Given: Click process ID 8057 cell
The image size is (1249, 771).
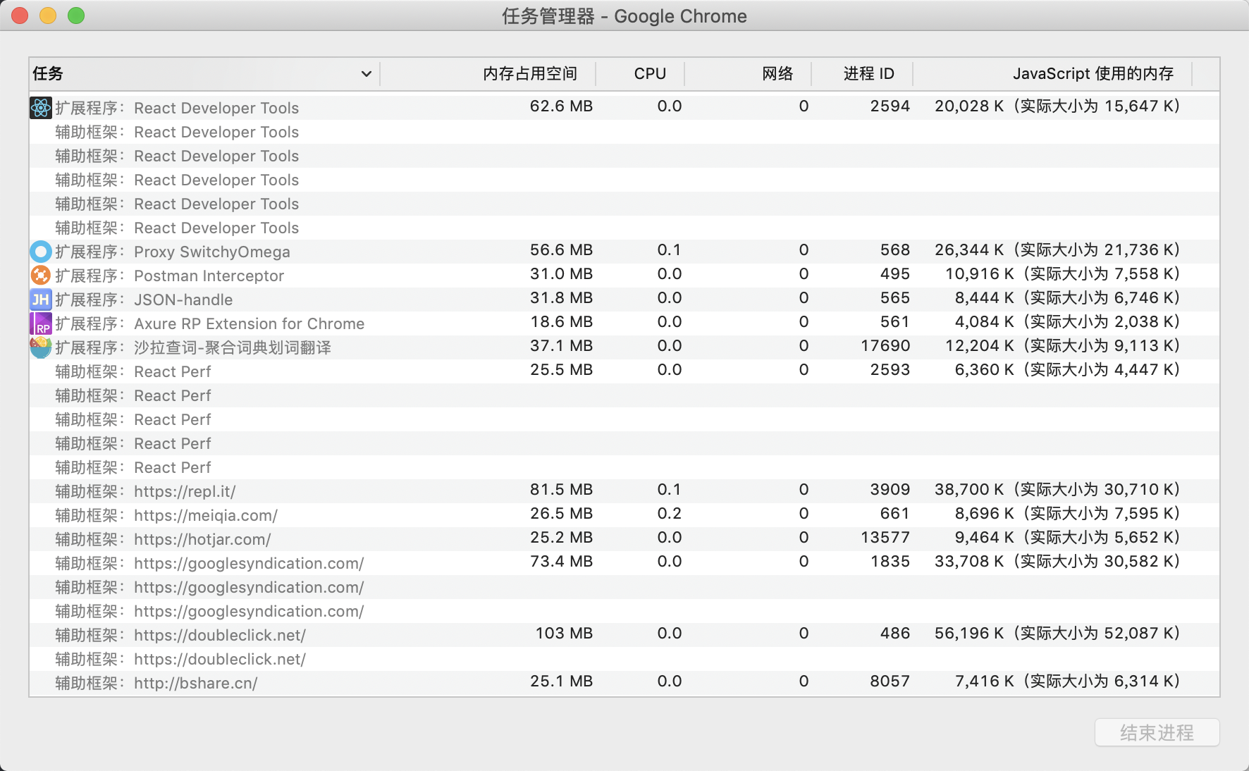Looking at the screenshot, I should click(x=890, y=681).
